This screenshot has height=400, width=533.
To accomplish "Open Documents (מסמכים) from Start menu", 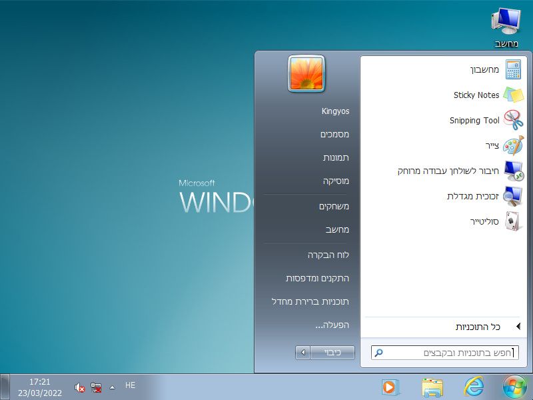I will 334,135.
